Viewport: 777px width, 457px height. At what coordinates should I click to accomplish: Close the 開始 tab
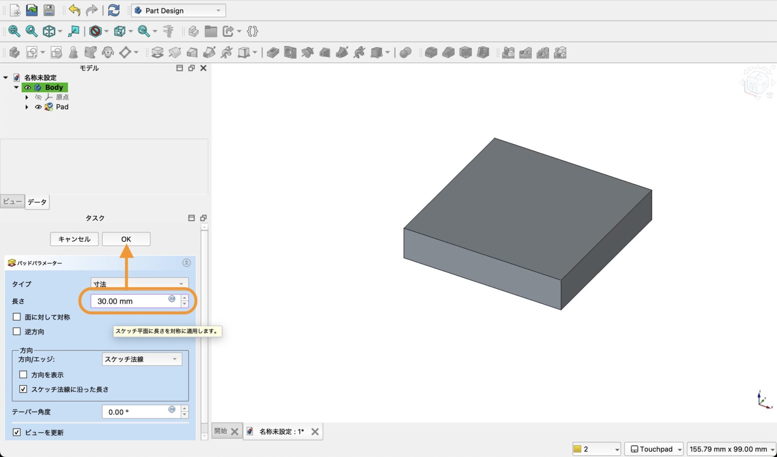pos(235,431)
